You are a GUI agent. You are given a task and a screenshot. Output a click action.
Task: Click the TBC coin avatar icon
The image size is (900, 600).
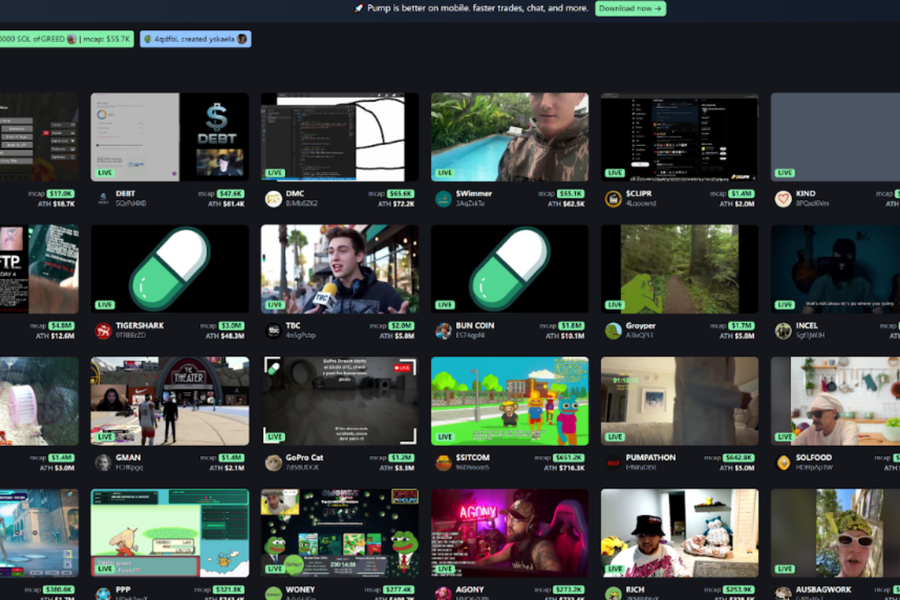coord(273,331)
